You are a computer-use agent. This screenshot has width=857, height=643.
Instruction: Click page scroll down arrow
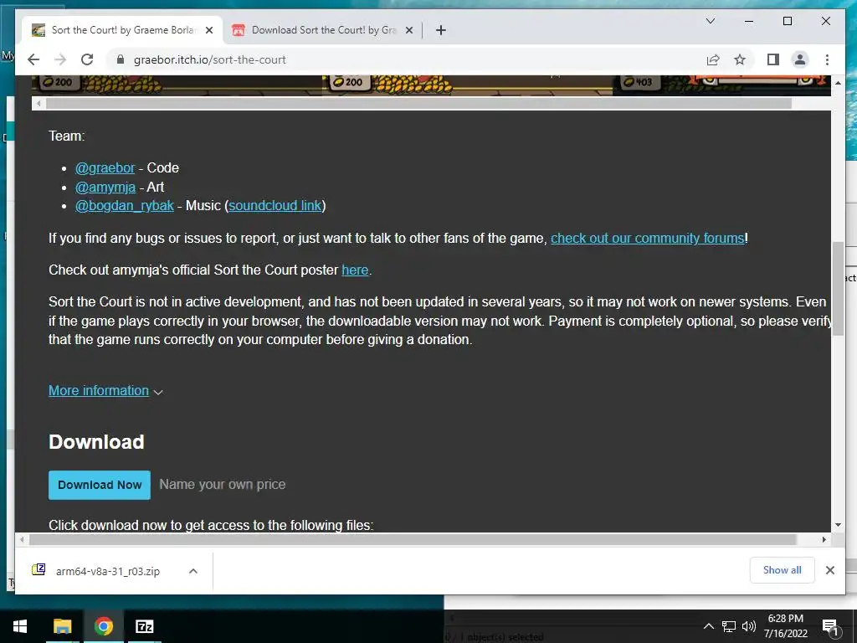(x=838, y=525)
